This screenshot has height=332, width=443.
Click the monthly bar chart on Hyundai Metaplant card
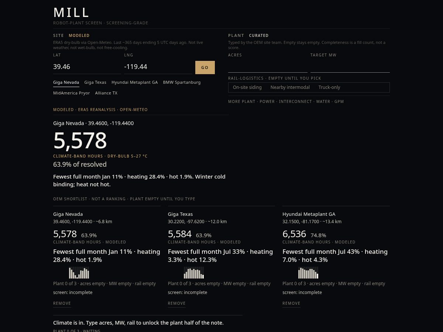coord(308,273)
